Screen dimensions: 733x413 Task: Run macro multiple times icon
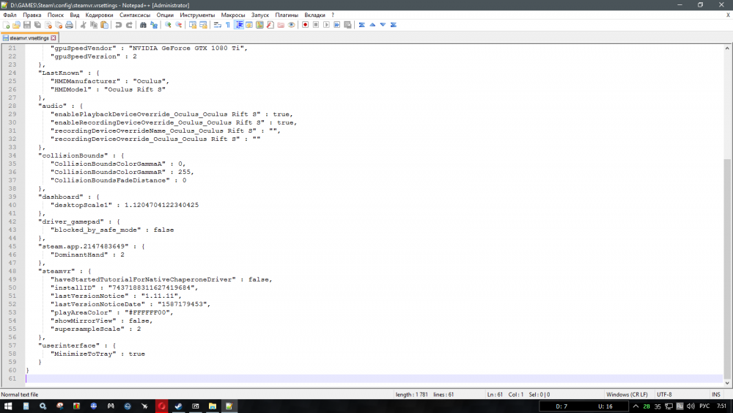tap(336, 25)
